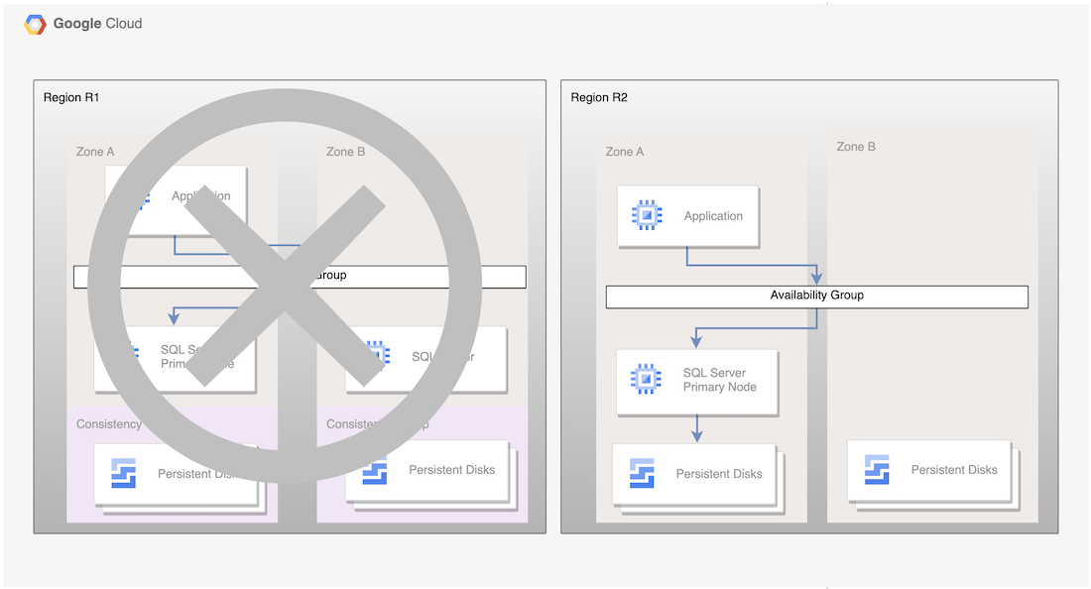Click the Persistent Disks icon in R1 Zone B

coord(374,470)
